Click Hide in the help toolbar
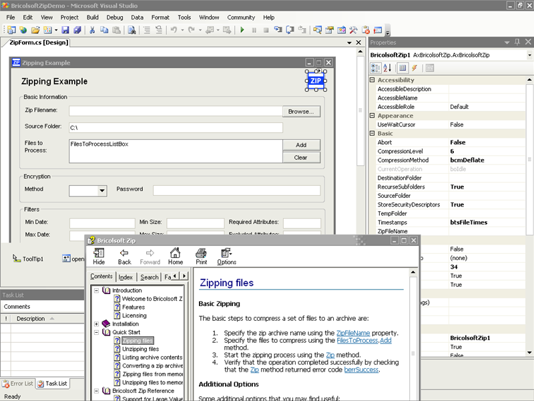This screenshot has height=401, width=534. (x=99, y=257)
